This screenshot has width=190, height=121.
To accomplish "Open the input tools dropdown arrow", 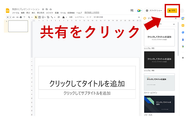I will point(66,17).
